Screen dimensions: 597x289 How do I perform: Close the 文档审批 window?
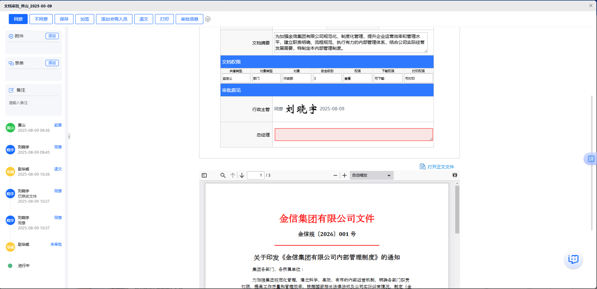tap(591, 6)
